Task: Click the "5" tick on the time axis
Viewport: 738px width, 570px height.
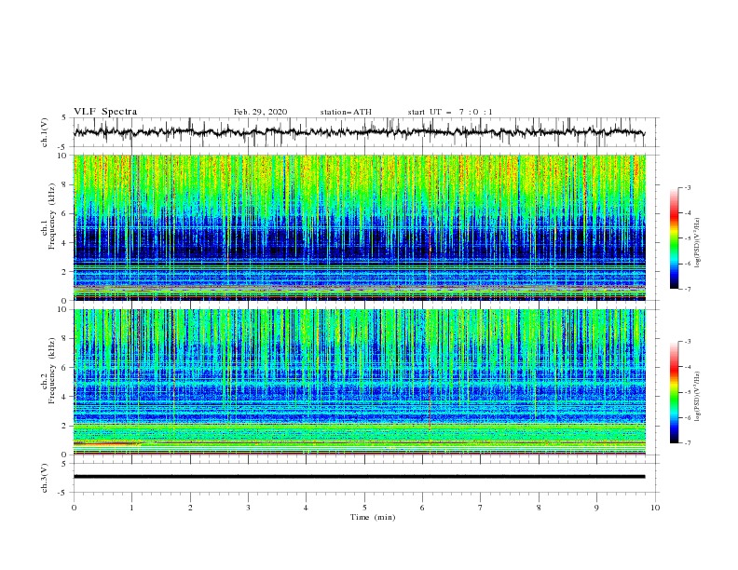Action: (364, 508)
